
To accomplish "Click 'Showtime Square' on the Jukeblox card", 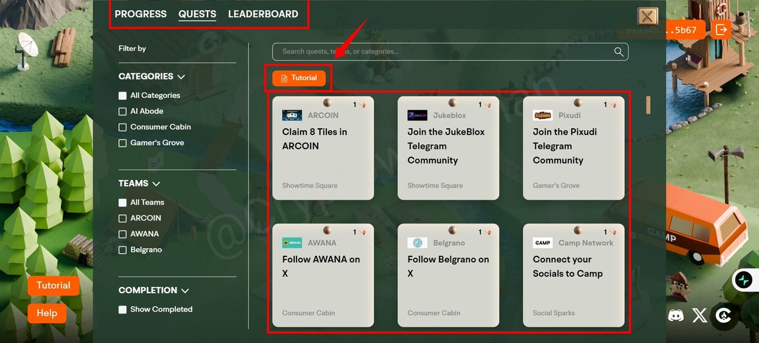I will point(435,186).
